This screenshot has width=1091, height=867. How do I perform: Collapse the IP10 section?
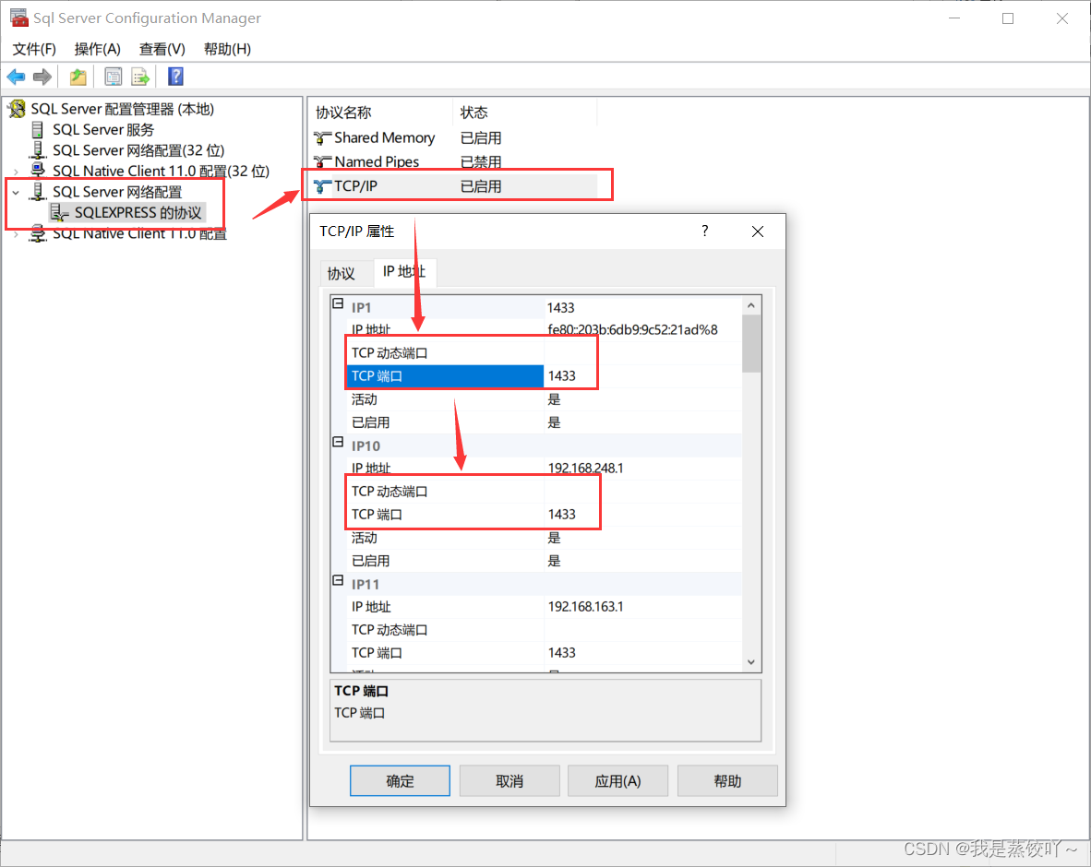click(338, 442)
